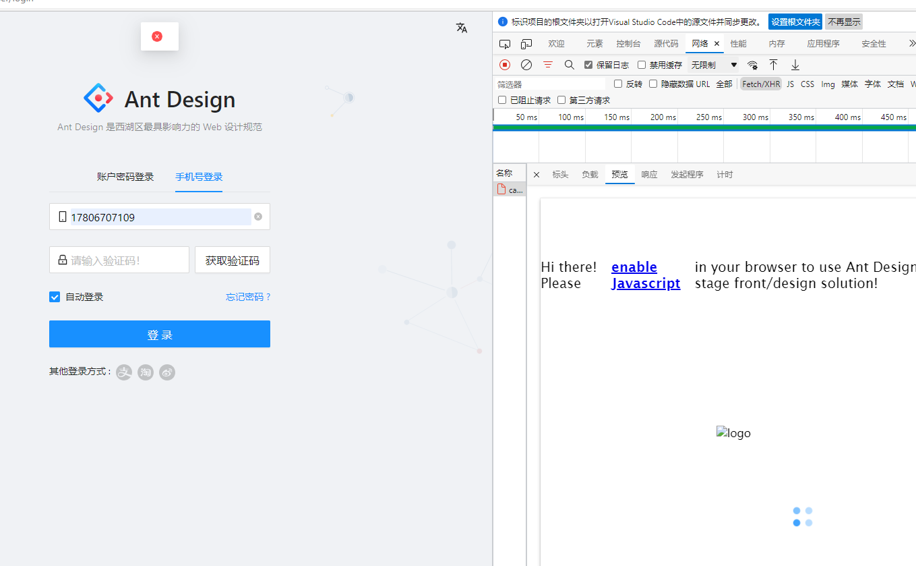916x566 pixels.
Task: Click the export HAR download arrow icon
Action: tap(795, 65)
